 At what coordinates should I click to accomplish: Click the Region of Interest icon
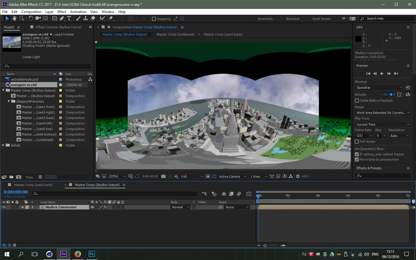pyautogui.click(x=207, y=176)
